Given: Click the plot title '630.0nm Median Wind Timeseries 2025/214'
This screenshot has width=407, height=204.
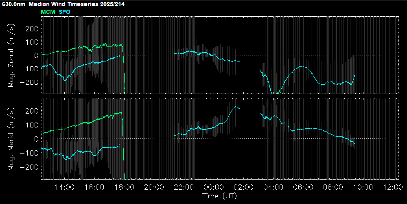Looking at the screenshot, I should 63,4.
